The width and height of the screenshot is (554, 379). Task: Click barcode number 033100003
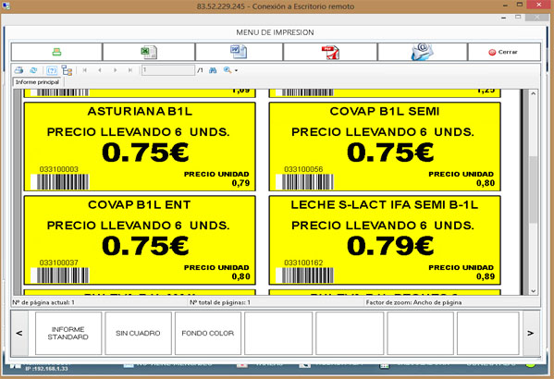coord(58,169)
